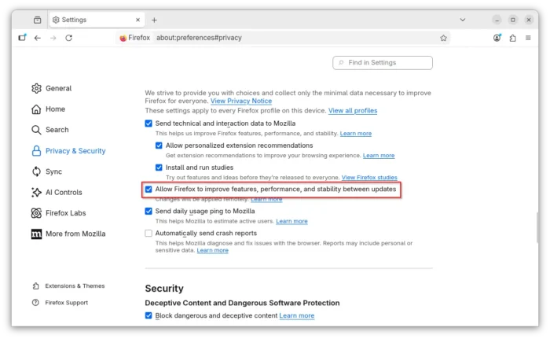Open the AI Controls settings section
The image size is (550, 339).
64,192
